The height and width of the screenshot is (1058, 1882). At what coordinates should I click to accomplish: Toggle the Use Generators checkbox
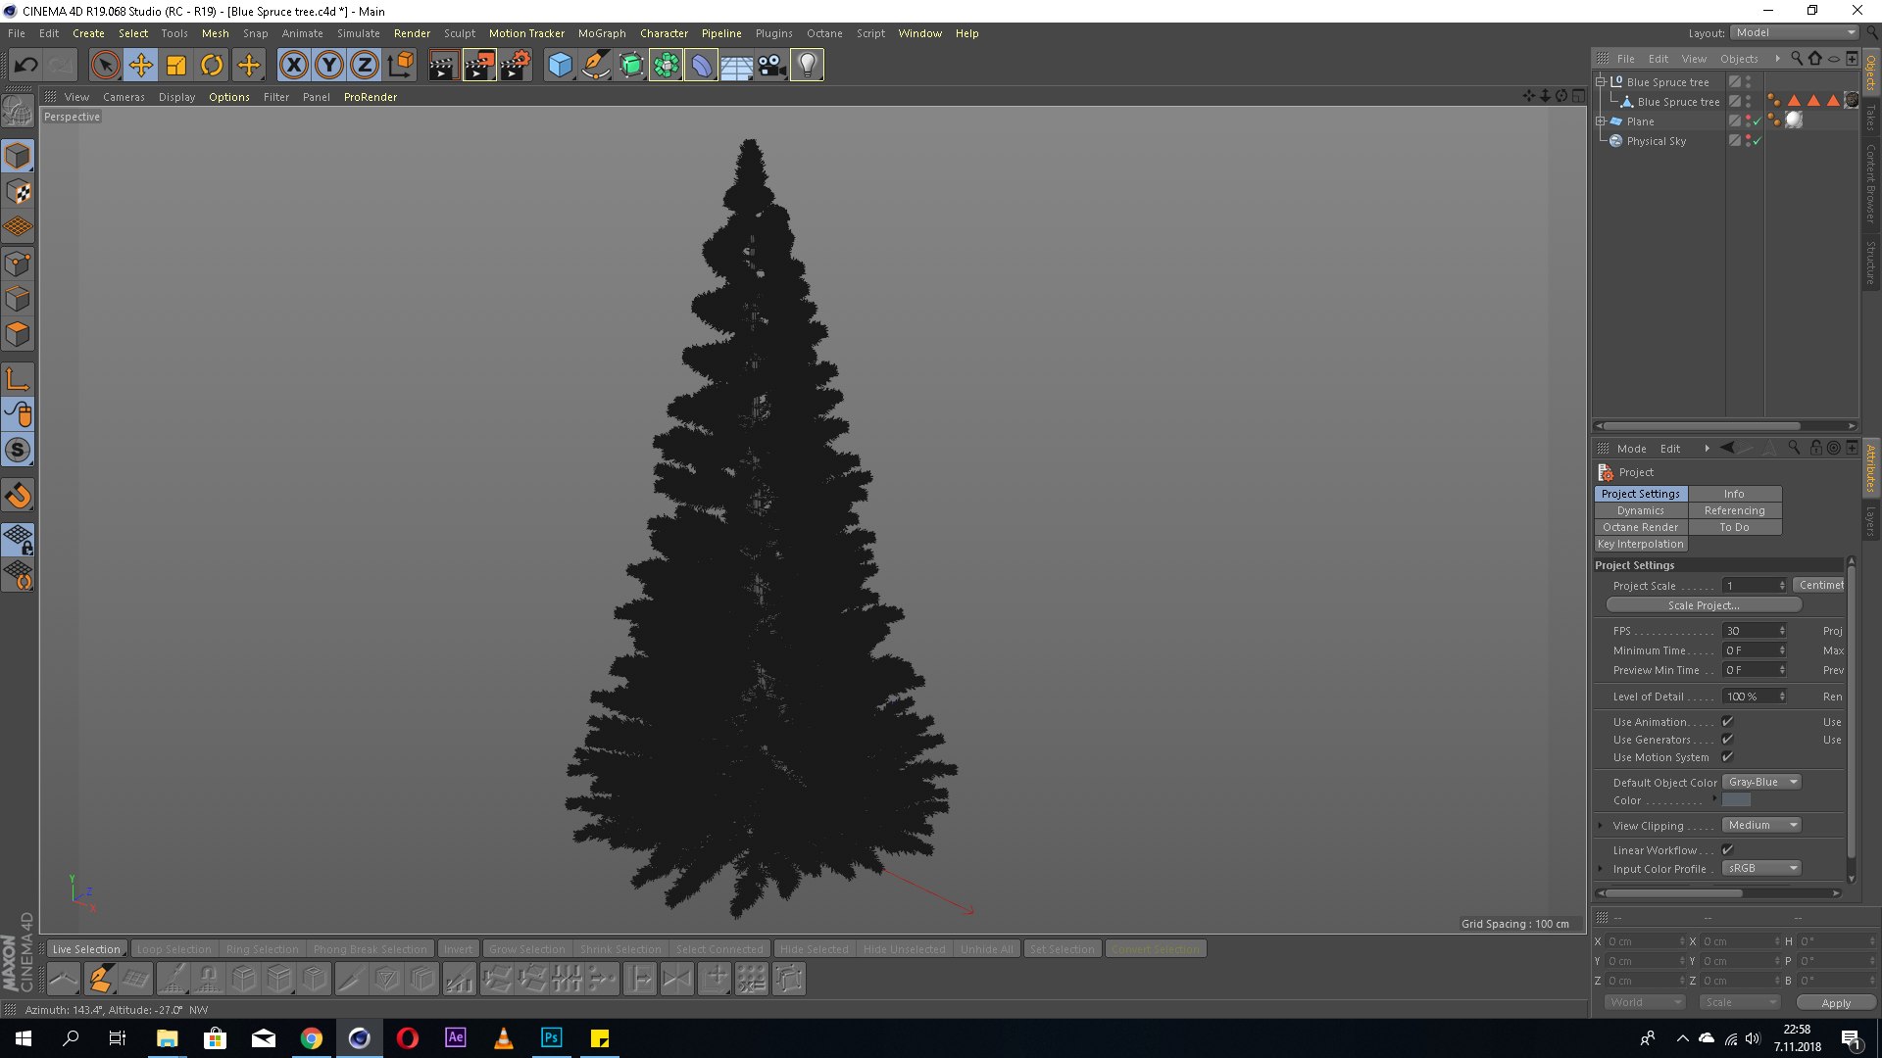click(1728, 740)
